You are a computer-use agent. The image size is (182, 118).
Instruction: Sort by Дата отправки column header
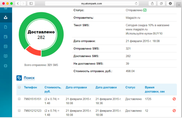(x=76, y=87)
